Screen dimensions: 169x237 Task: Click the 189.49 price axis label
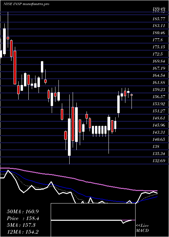coord(159,9)
